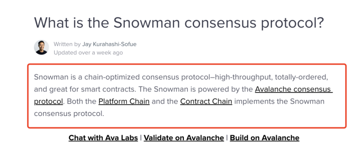Image resolution: width=361 pixels, height=159 pixels.
Task: Click the "Updated over a week ago" text
Action: tap(88, 53)
